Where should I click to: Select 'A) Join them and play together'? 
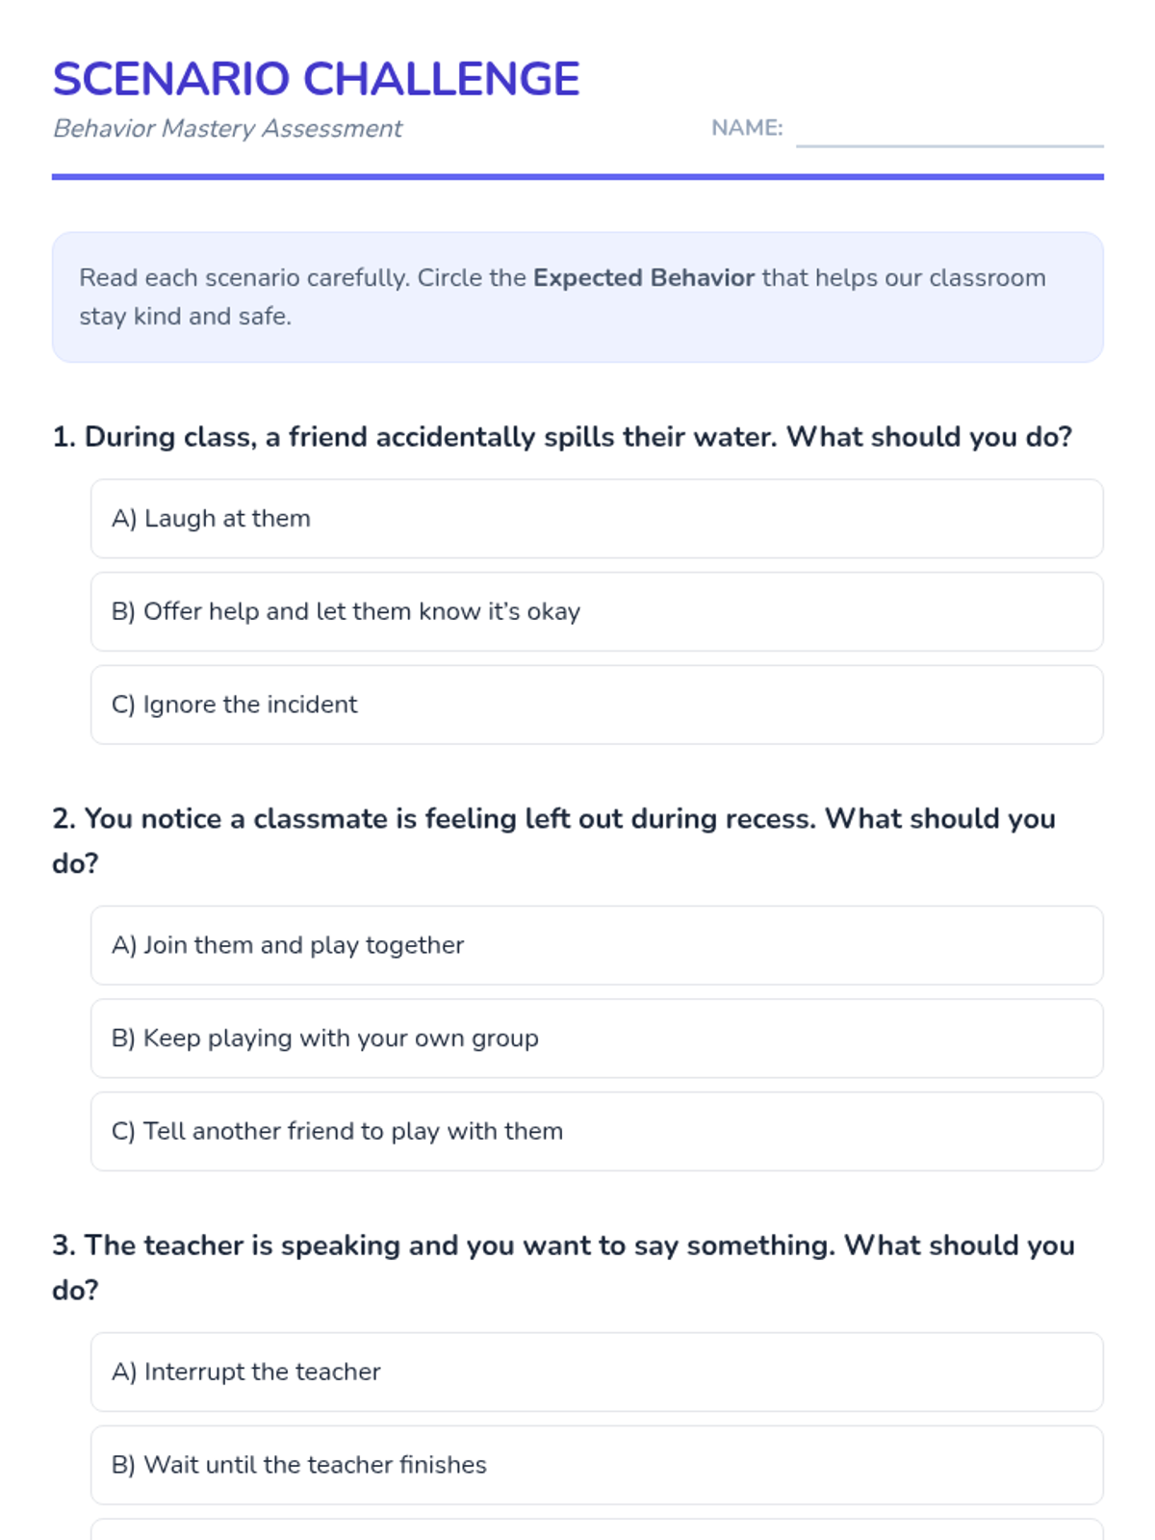click(x=597, y=945)
